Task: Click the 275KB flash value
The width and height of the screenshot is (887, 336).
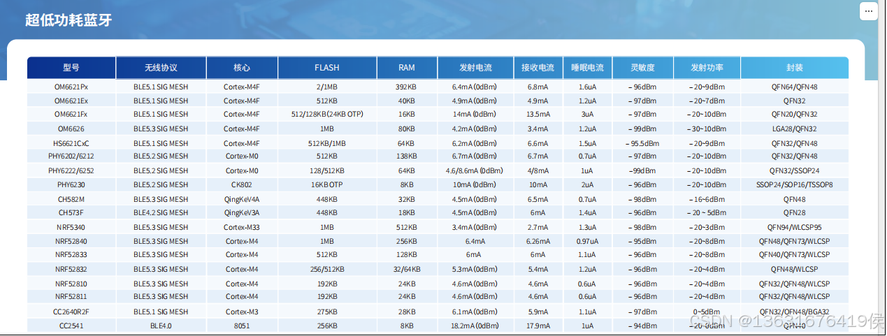Action: pyautogui.click(x=327, y=312)
